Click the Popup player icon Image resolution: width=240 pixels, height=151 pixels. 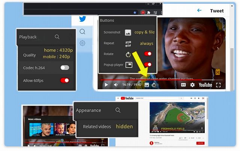tap(129, 65)
